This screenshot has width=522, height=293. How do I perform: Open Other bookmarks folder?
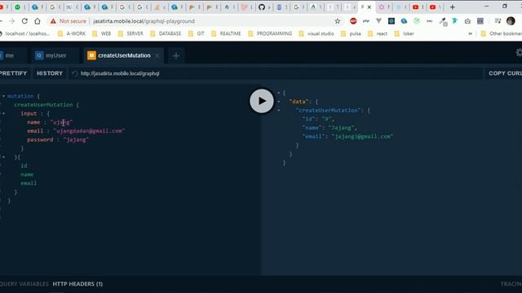[502, 33]
